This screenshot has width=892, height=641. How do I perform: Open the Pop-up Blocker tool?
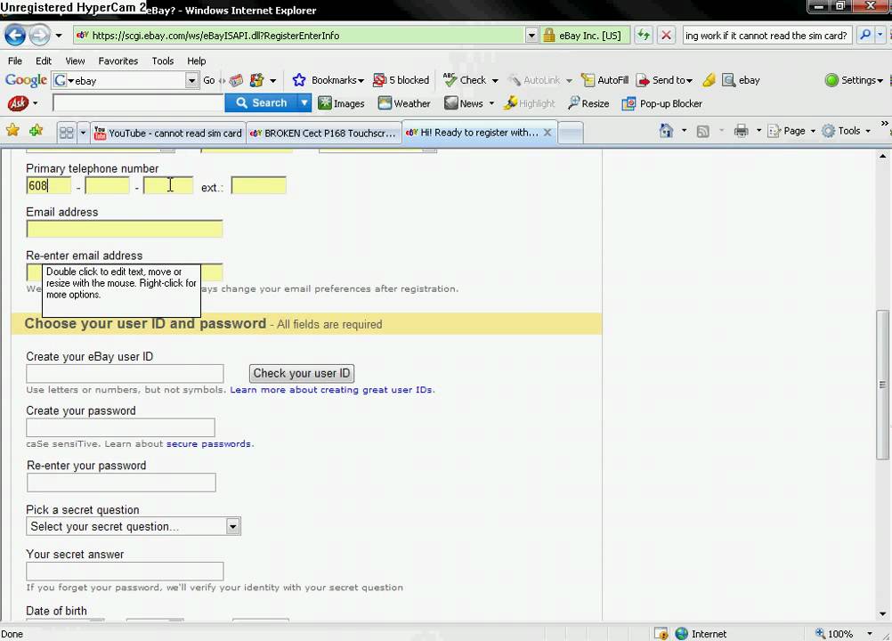coord(662,103)
